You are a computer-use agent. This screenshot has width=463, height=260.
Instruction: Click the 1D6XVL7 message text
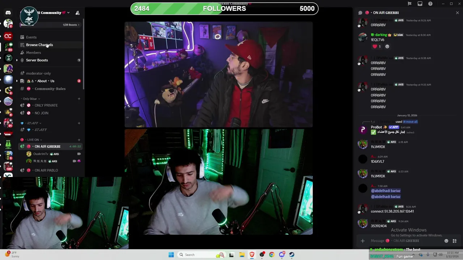click(377, 162)
